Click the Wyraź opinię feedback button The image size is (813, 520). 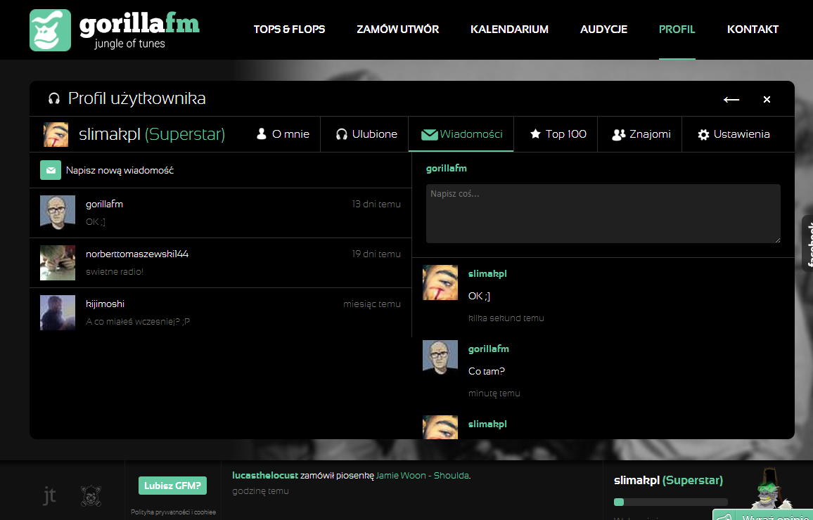click(763, 515)
